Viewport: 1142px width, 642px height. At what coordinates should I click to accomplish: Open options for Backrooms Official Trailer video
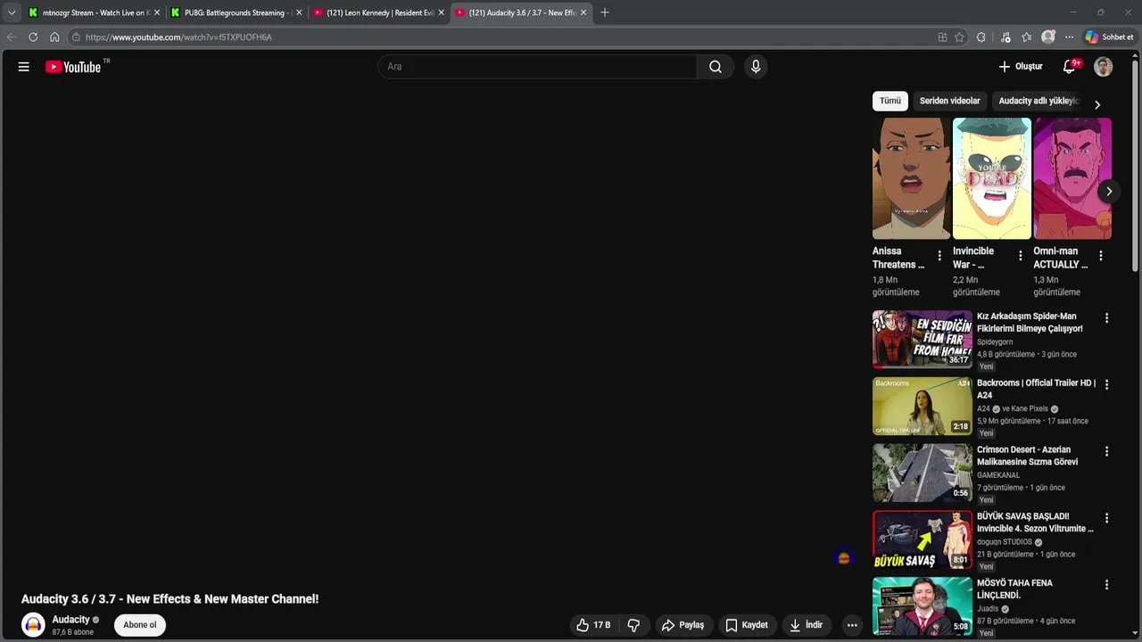coord(1107,385)
